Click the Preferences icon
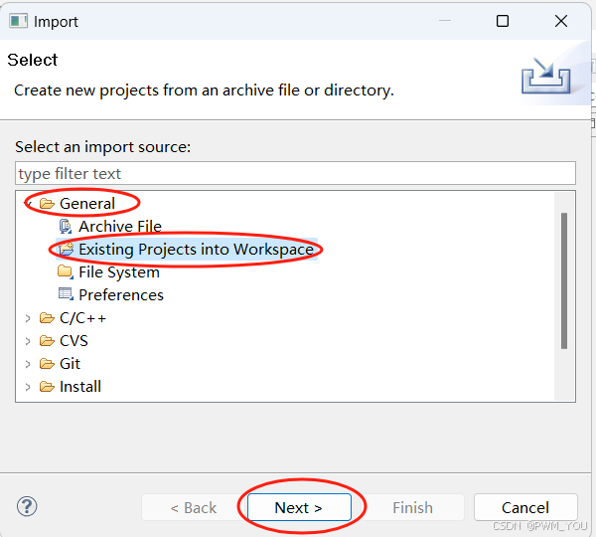The height and width of the screenshot is (537, 596). pyautogui.click(x=66, y=294)
